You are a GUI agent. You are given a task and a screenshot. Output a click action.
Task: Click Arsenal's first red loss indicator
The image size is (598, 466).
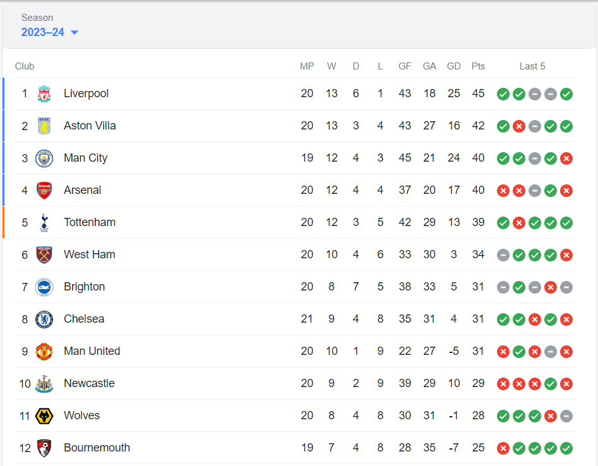pos(503,191)
